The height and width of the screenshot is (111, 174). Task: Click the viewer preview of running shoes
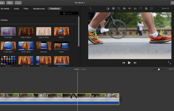130,35
